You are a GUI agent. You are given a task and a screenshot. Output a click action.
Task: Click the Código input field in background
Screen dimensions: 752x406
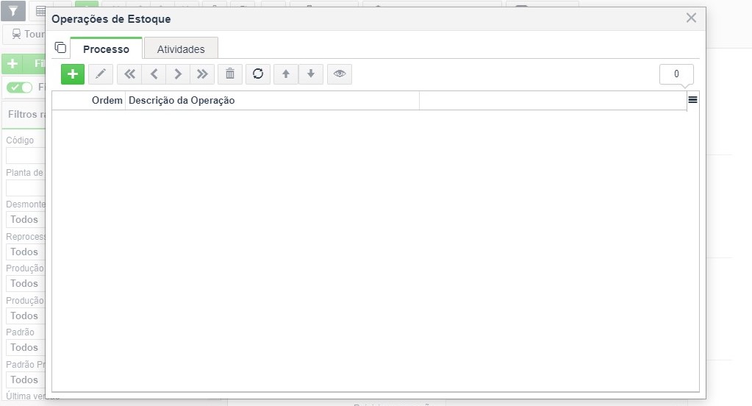tap(26, 156)
